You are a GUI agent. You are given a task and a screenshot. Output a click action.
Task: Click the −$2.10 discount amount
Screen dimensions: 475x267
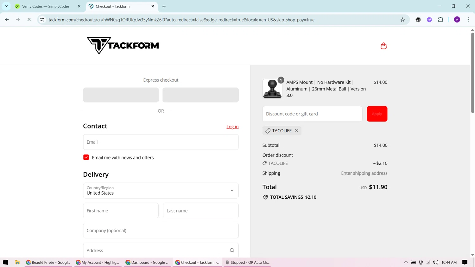pyautogui.click(x=380, y=163)
